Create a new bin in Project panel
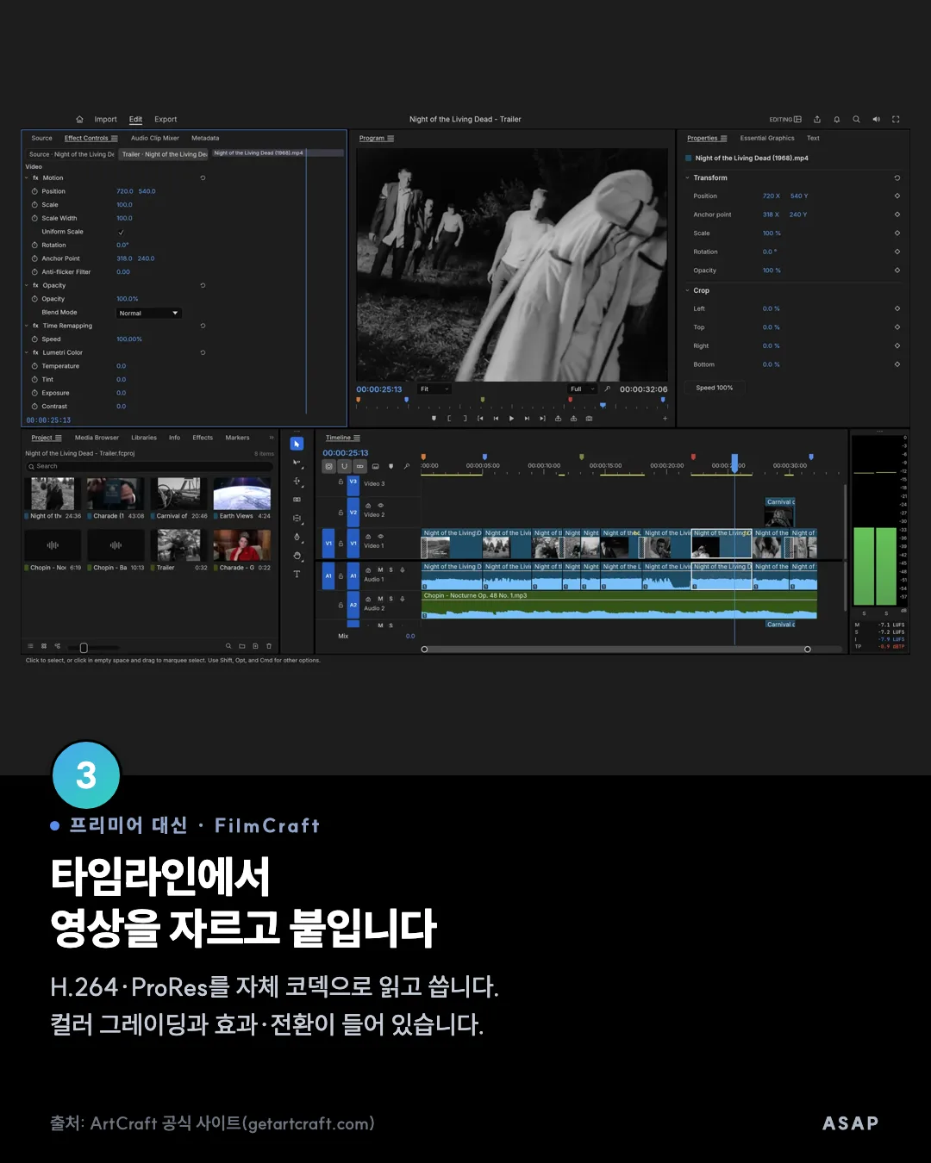This screenshot has height=1163, width=931. tap(242, 645)
